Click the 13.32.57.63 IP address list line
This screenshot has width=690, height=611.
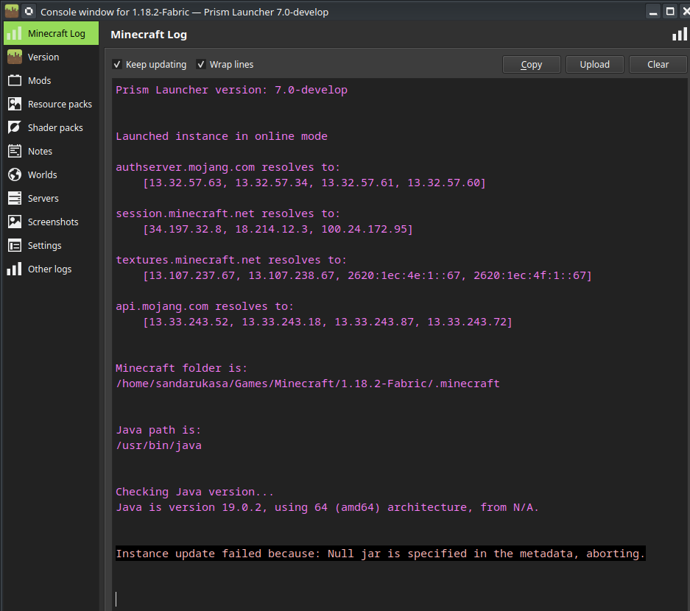(x=314, y=183)
